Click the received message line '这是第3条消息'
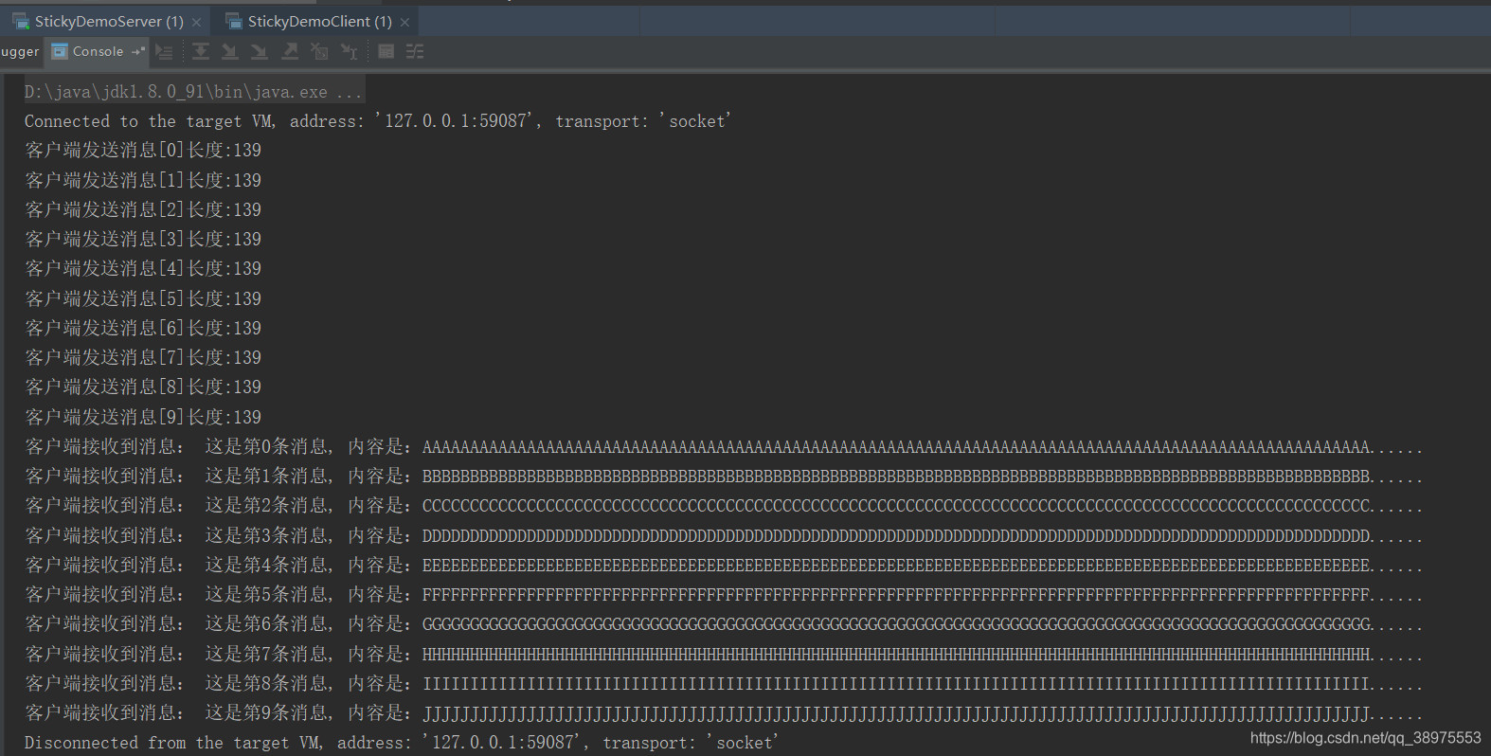The image size is (1491, 756). (723, 535)
